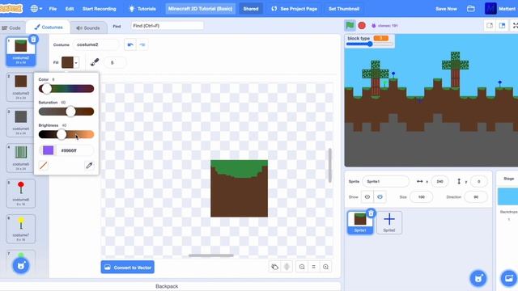This screenshot has width=518, height=291.
Task: Select the costume2 thumbnail
Action: click(21, 52)
